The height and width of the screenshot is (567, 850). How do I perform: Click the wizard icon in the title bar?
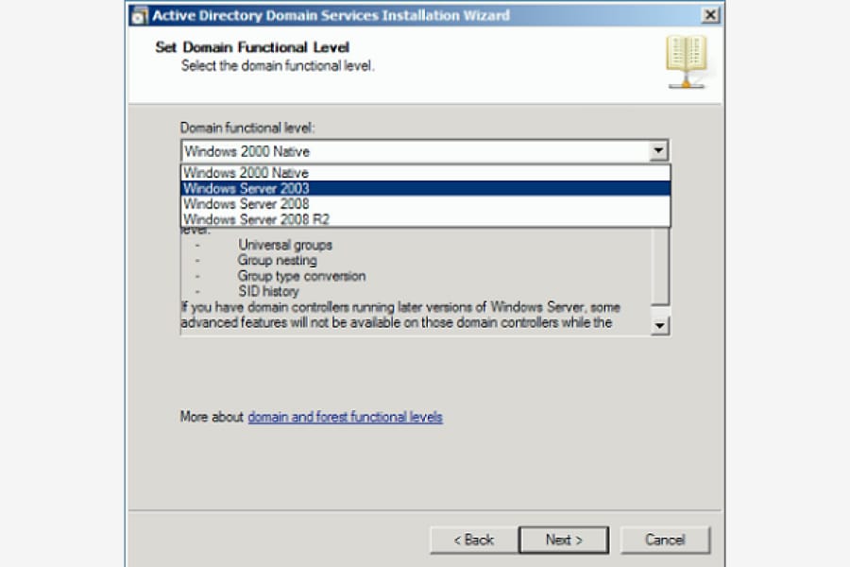(x=140, y=16)
